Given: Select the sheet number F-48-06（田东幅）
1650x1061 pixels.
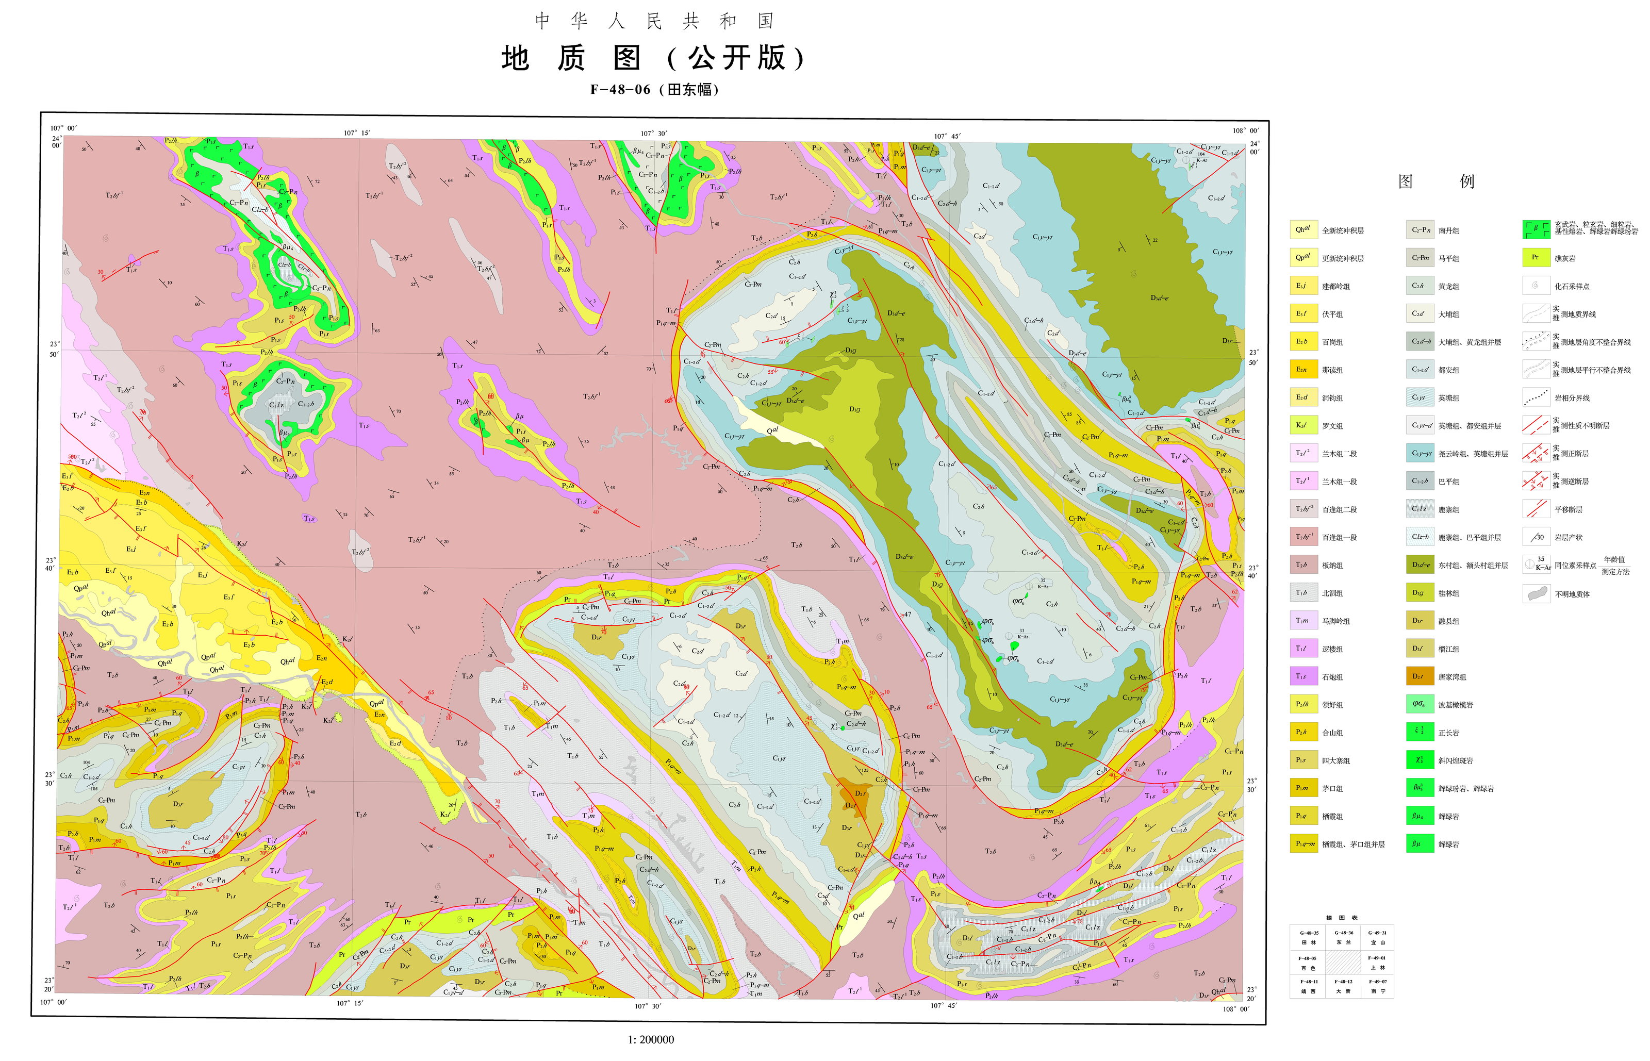Looking at the screenshot, I should click(x=654, y=90).
